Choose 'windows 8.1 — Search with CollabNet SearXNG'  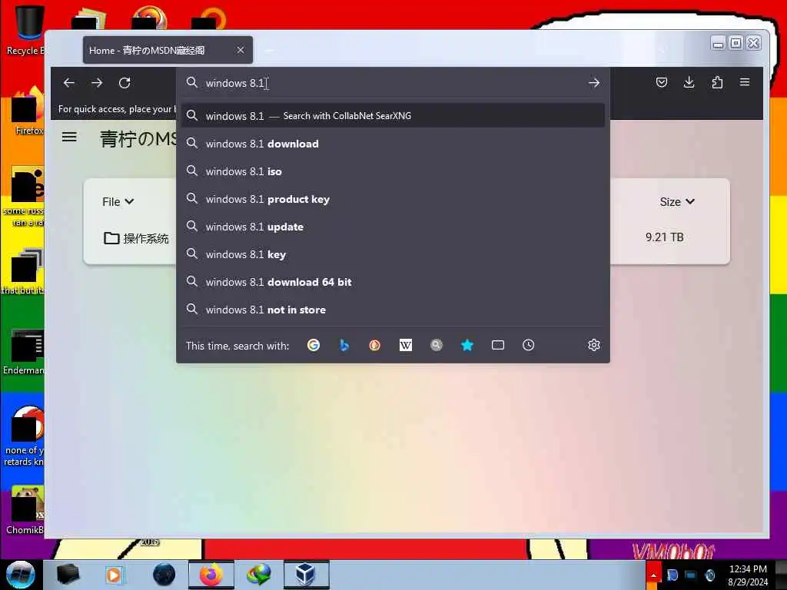(x=393, y=116)
